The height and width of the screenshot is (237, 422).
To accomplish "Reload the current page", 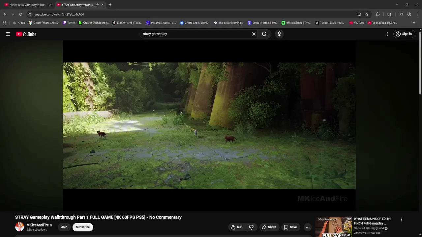I will coord(20,14).
